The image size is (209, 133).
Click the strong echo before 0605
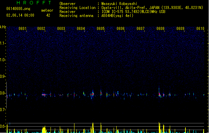click(93, 94)
